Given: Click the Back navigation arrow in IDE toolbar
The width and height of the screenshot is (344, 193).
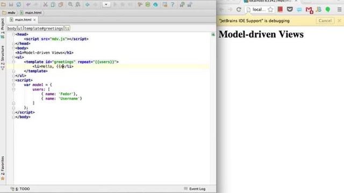Looking at the screenshot, I should click(x=87, y=4).
